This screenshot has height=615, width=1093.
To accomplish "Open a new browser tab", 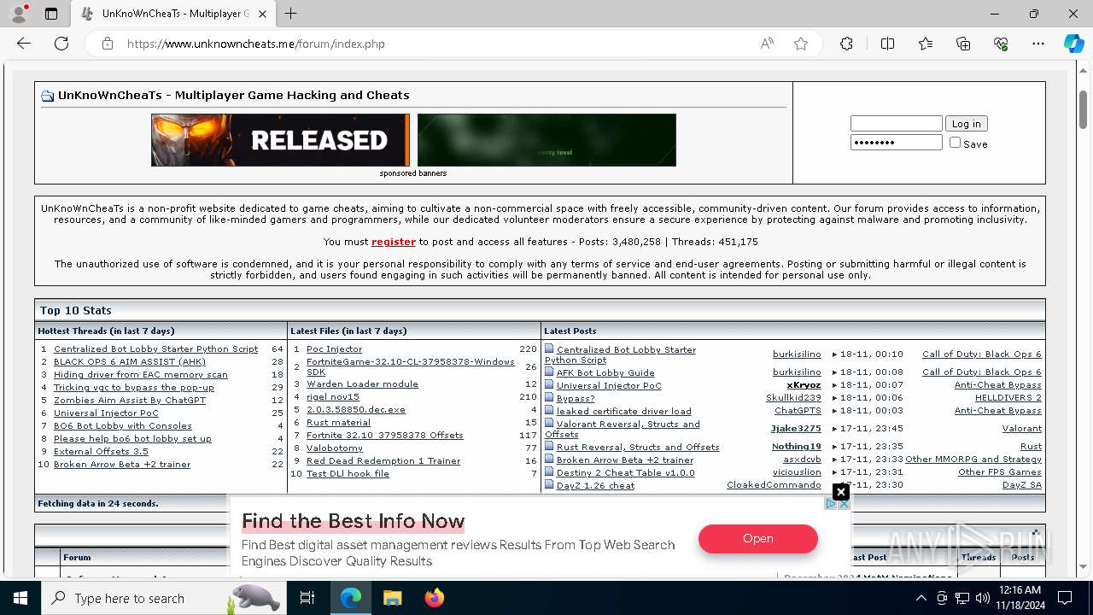I will point(291,14).
